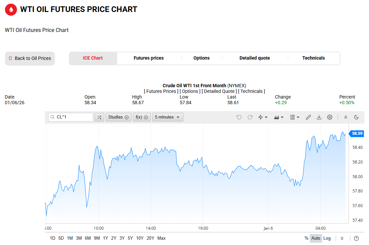Toggle the Auto scale option
369x245 pixels.
coord(316,238)
